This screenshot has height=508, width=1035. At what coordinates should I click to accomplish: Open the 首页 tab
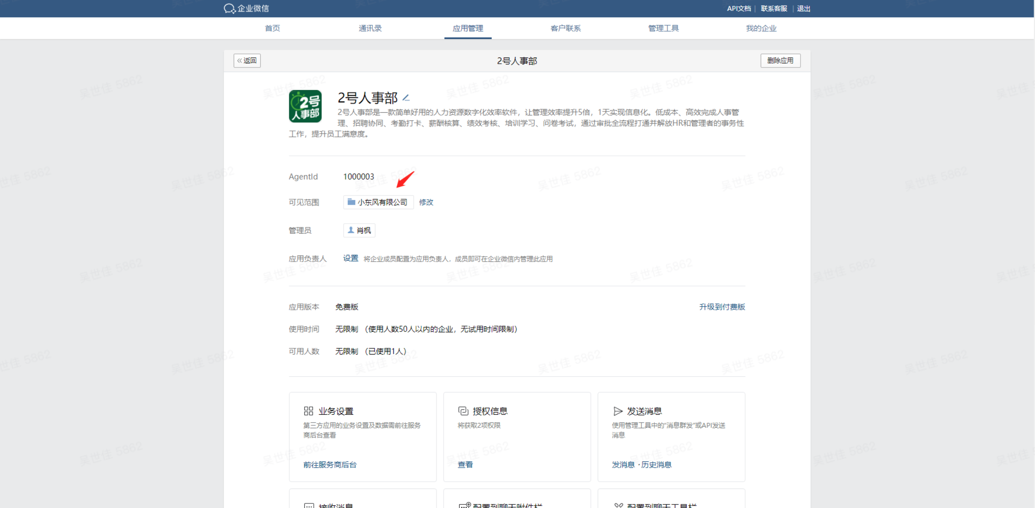272,28
